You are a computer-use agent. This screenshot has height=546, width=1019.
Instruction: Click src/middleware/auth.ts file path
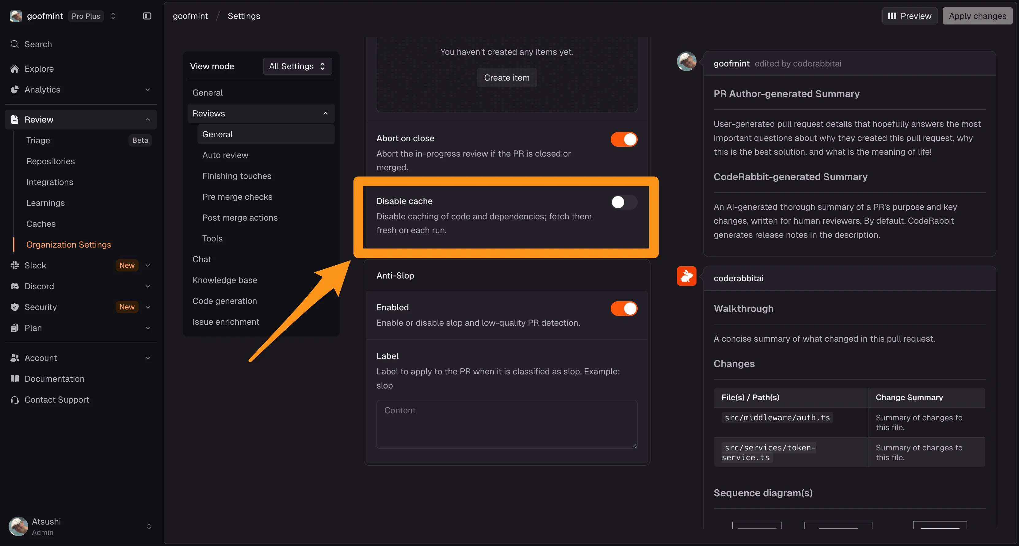pyautogui.click(x=777, y=418)
